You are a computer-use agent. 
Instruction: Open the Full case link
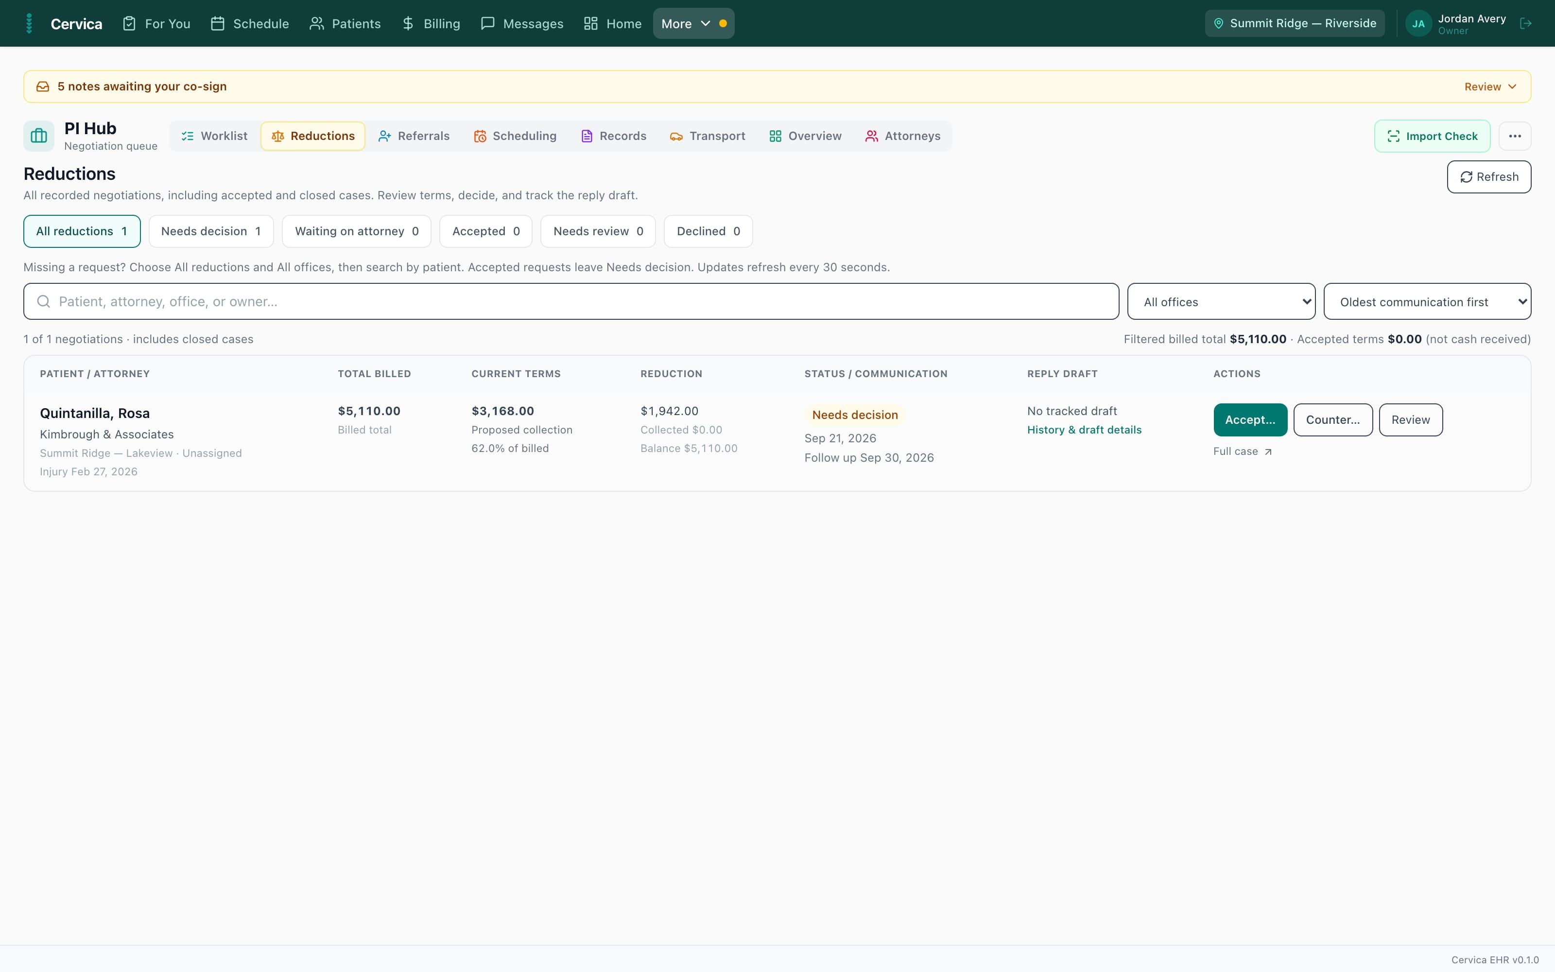click(x=1243, y=452)
